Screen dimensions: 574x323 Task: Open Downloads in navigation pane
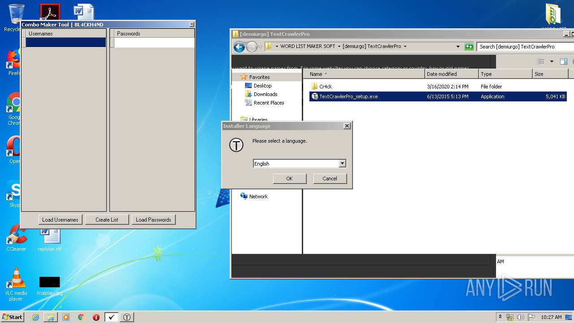265,94
